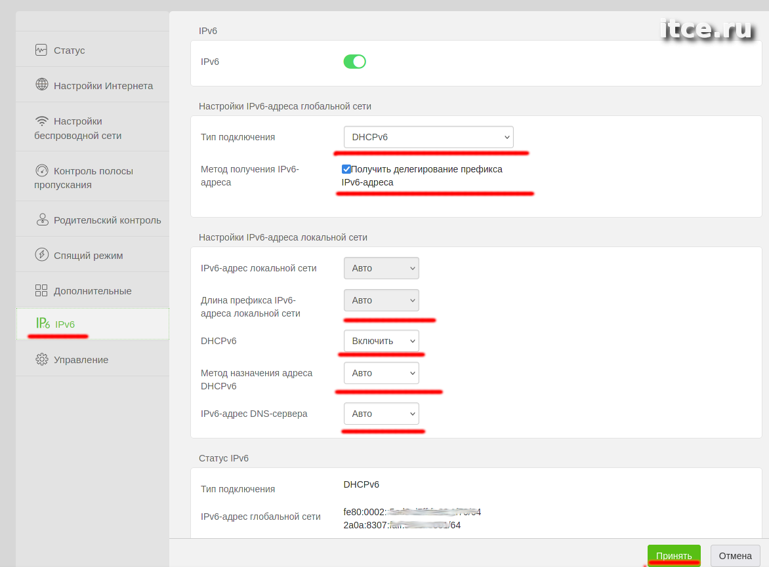Click the 'Тип подключения' label in global settings
Viewport: 769px width, 567px height.
pos(238,137)
